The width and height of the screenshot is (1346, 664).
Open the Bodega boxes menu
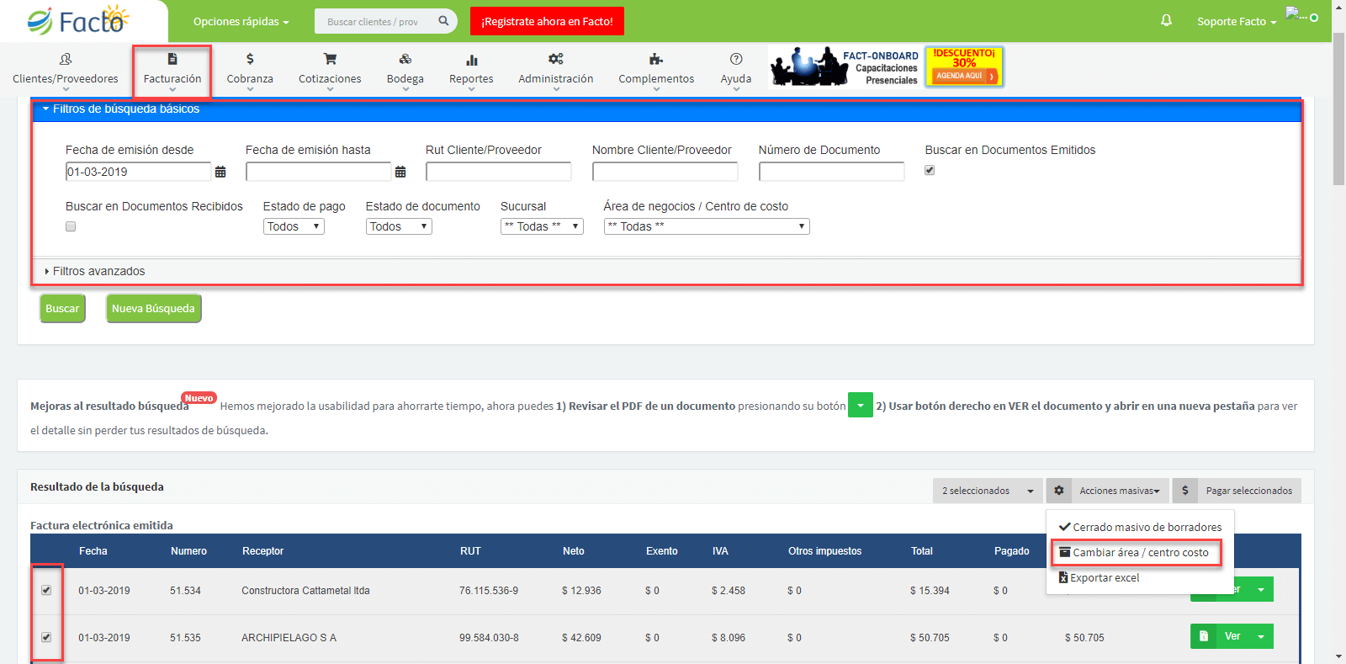405,60
